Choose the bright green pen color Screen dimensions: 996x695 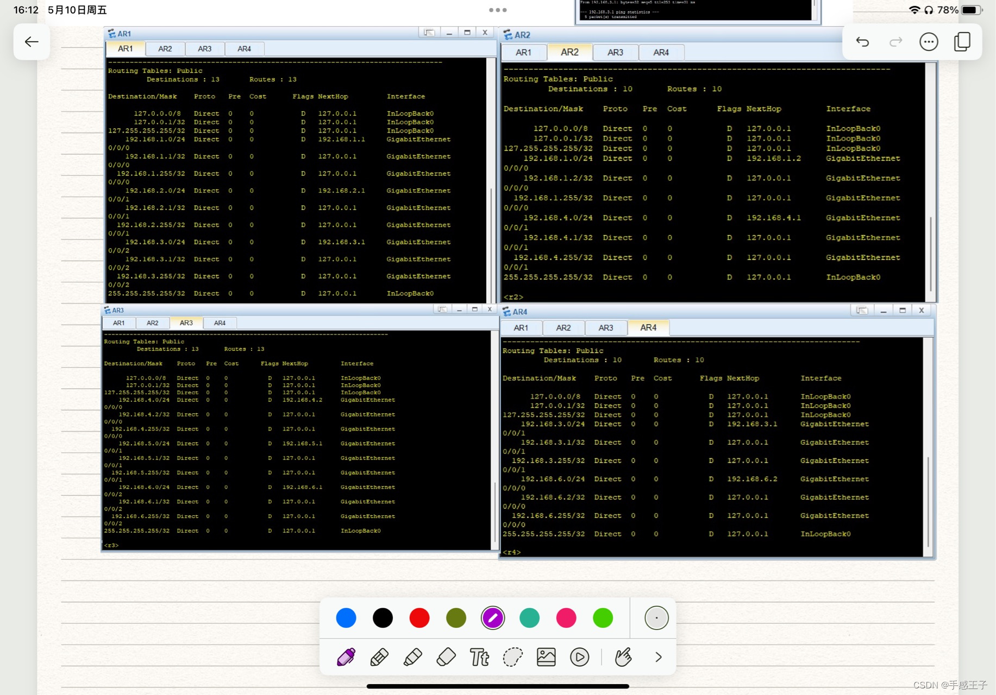pos(603,618)
